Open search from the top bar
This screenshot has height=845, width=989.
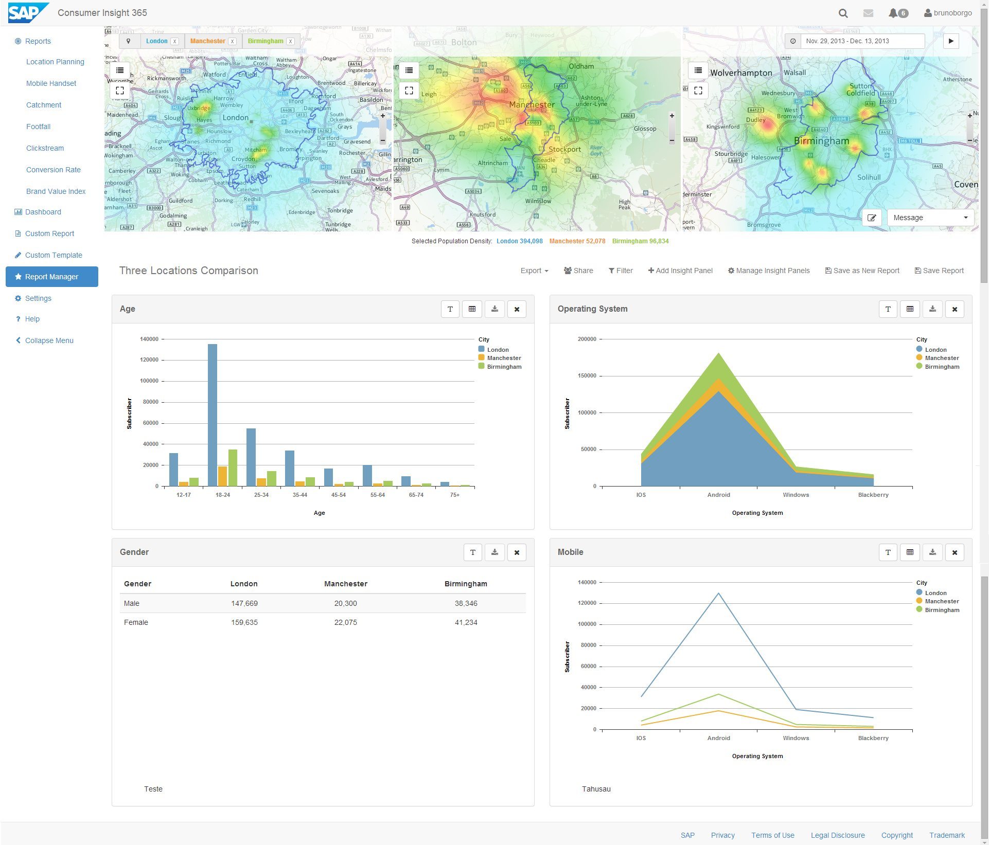[843, 13]
